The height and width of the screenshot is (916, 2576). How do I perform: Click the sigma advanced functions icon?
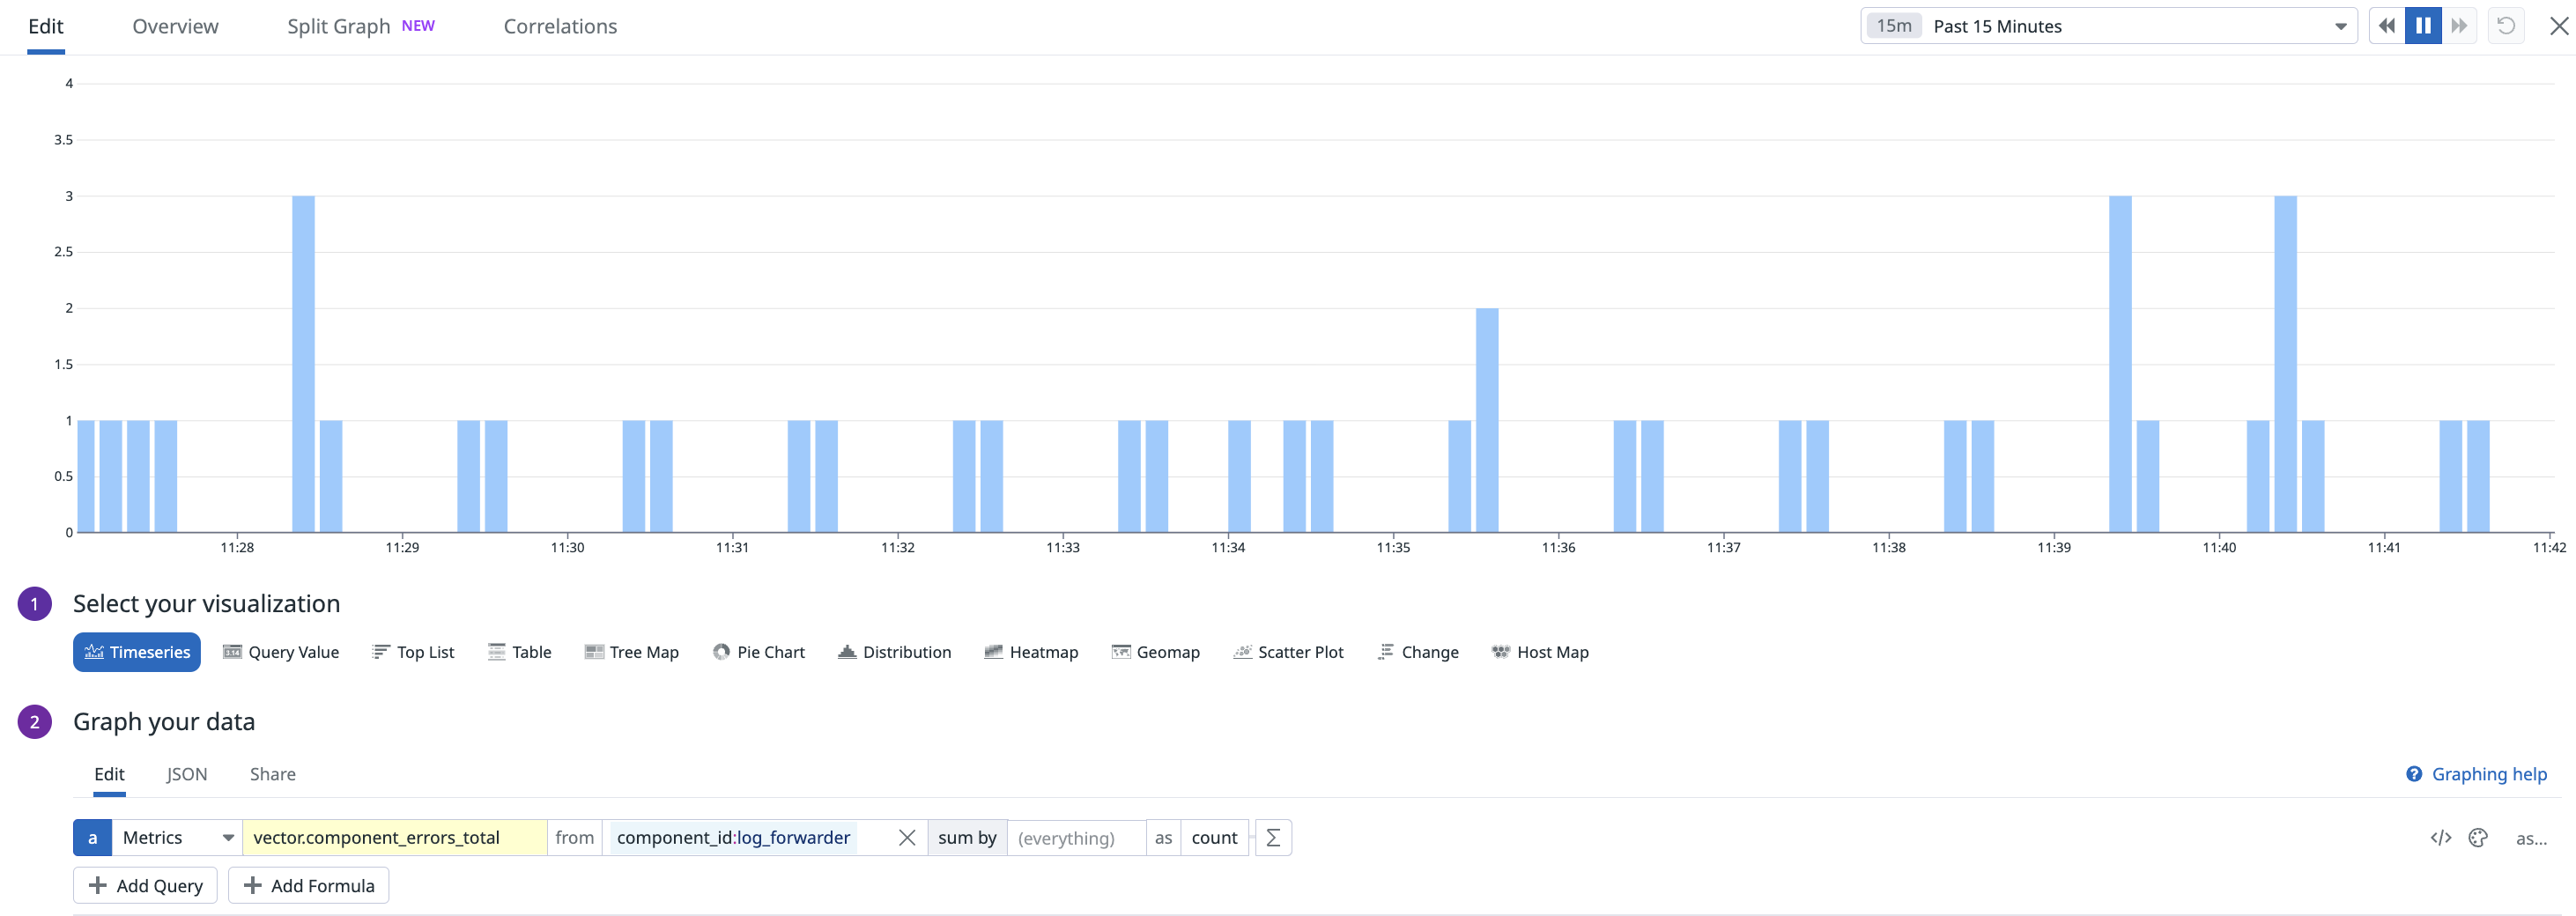pos(1272,838)
